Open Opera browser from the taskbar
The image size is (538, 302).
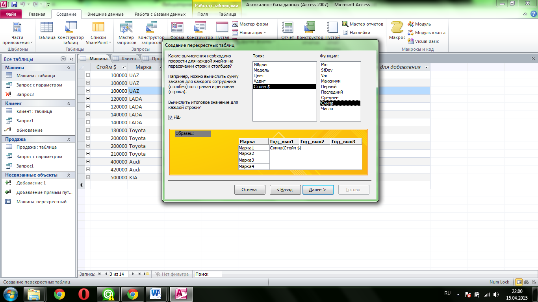click(x=83, y=294)
